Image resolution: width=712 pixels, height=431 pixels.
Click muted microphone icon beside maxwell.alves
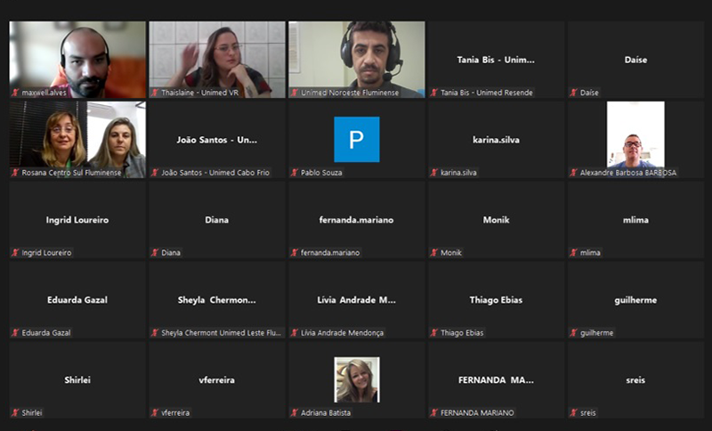tap(15, 93)
